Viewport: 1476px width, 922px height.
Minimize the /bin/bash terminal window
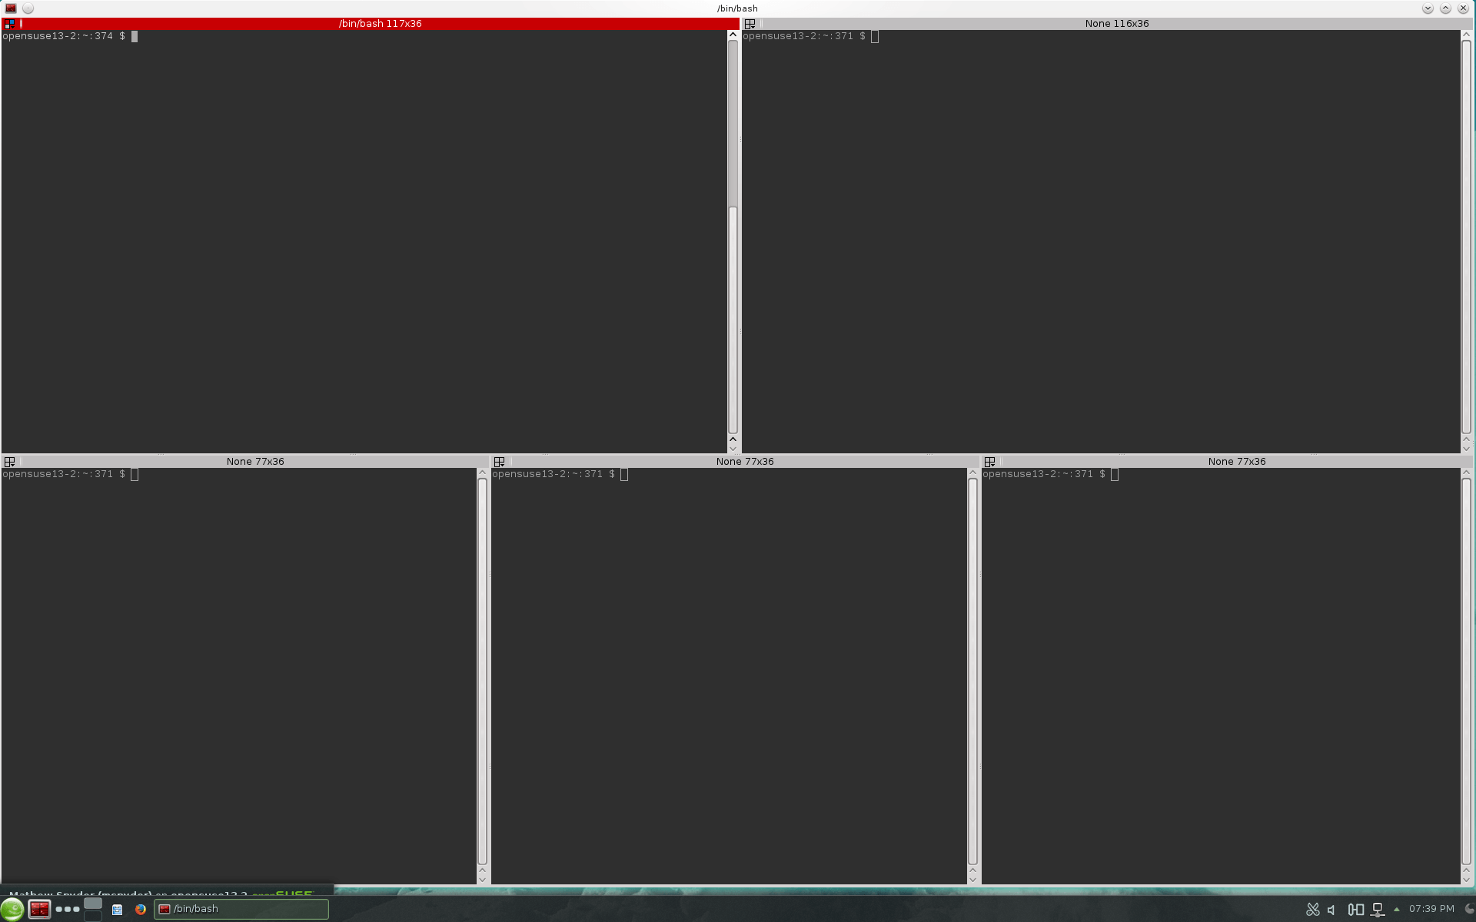[x=1428, y=8]
